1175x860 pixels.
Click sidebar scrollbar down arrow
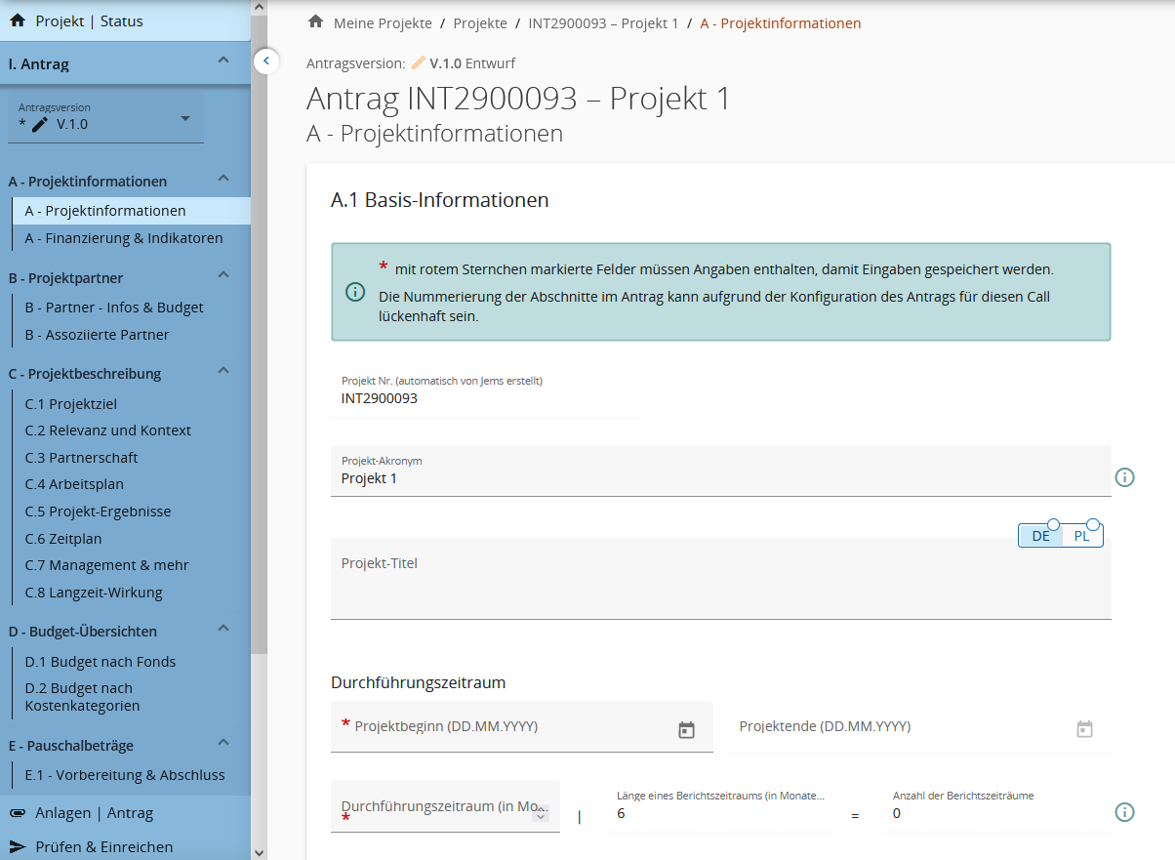coord(259,852)
